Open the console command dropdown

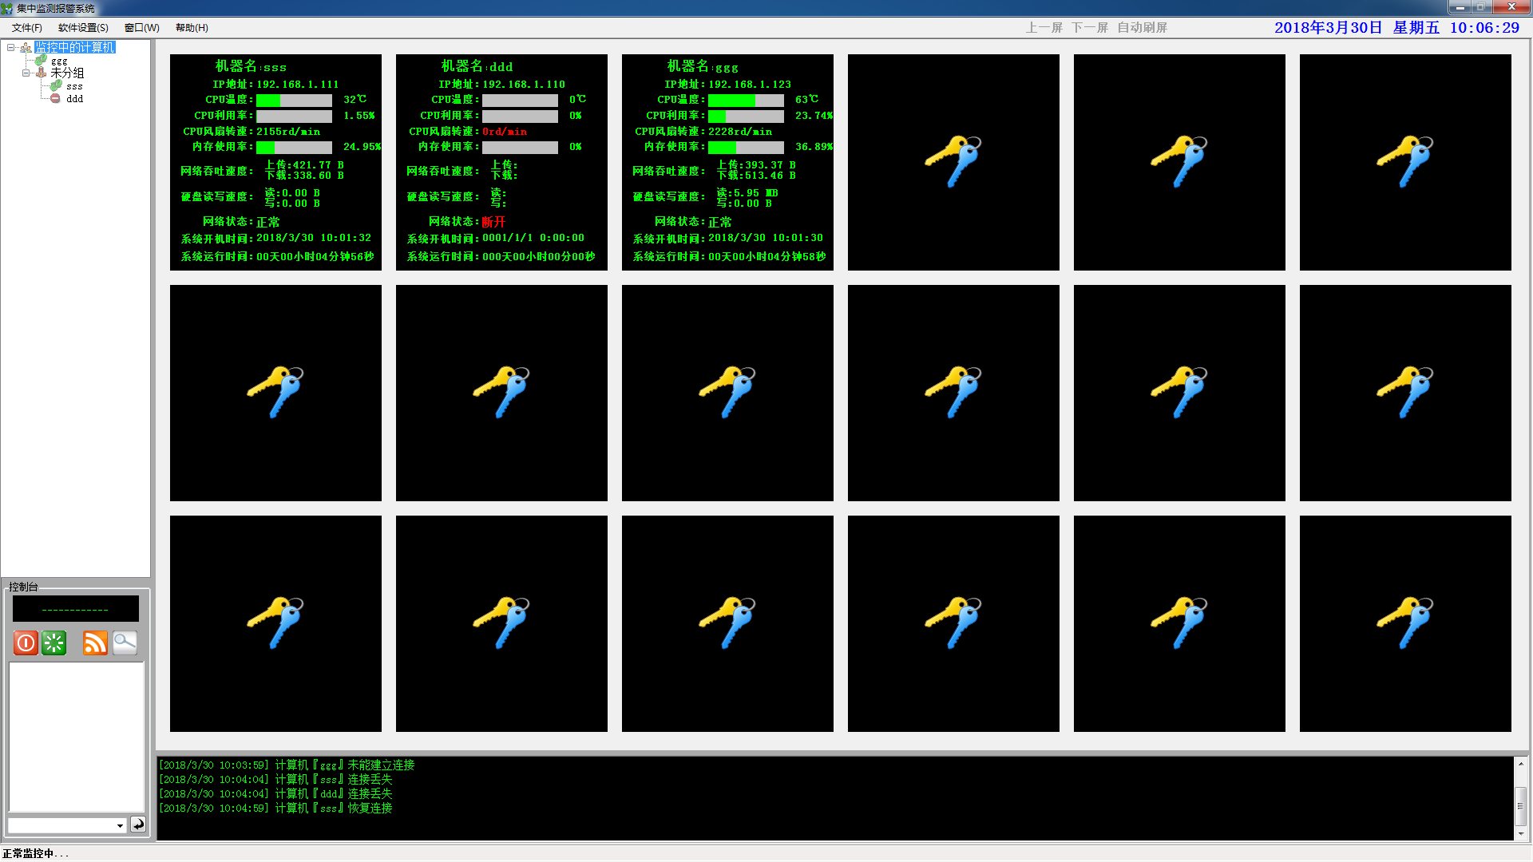pos(120,825)
